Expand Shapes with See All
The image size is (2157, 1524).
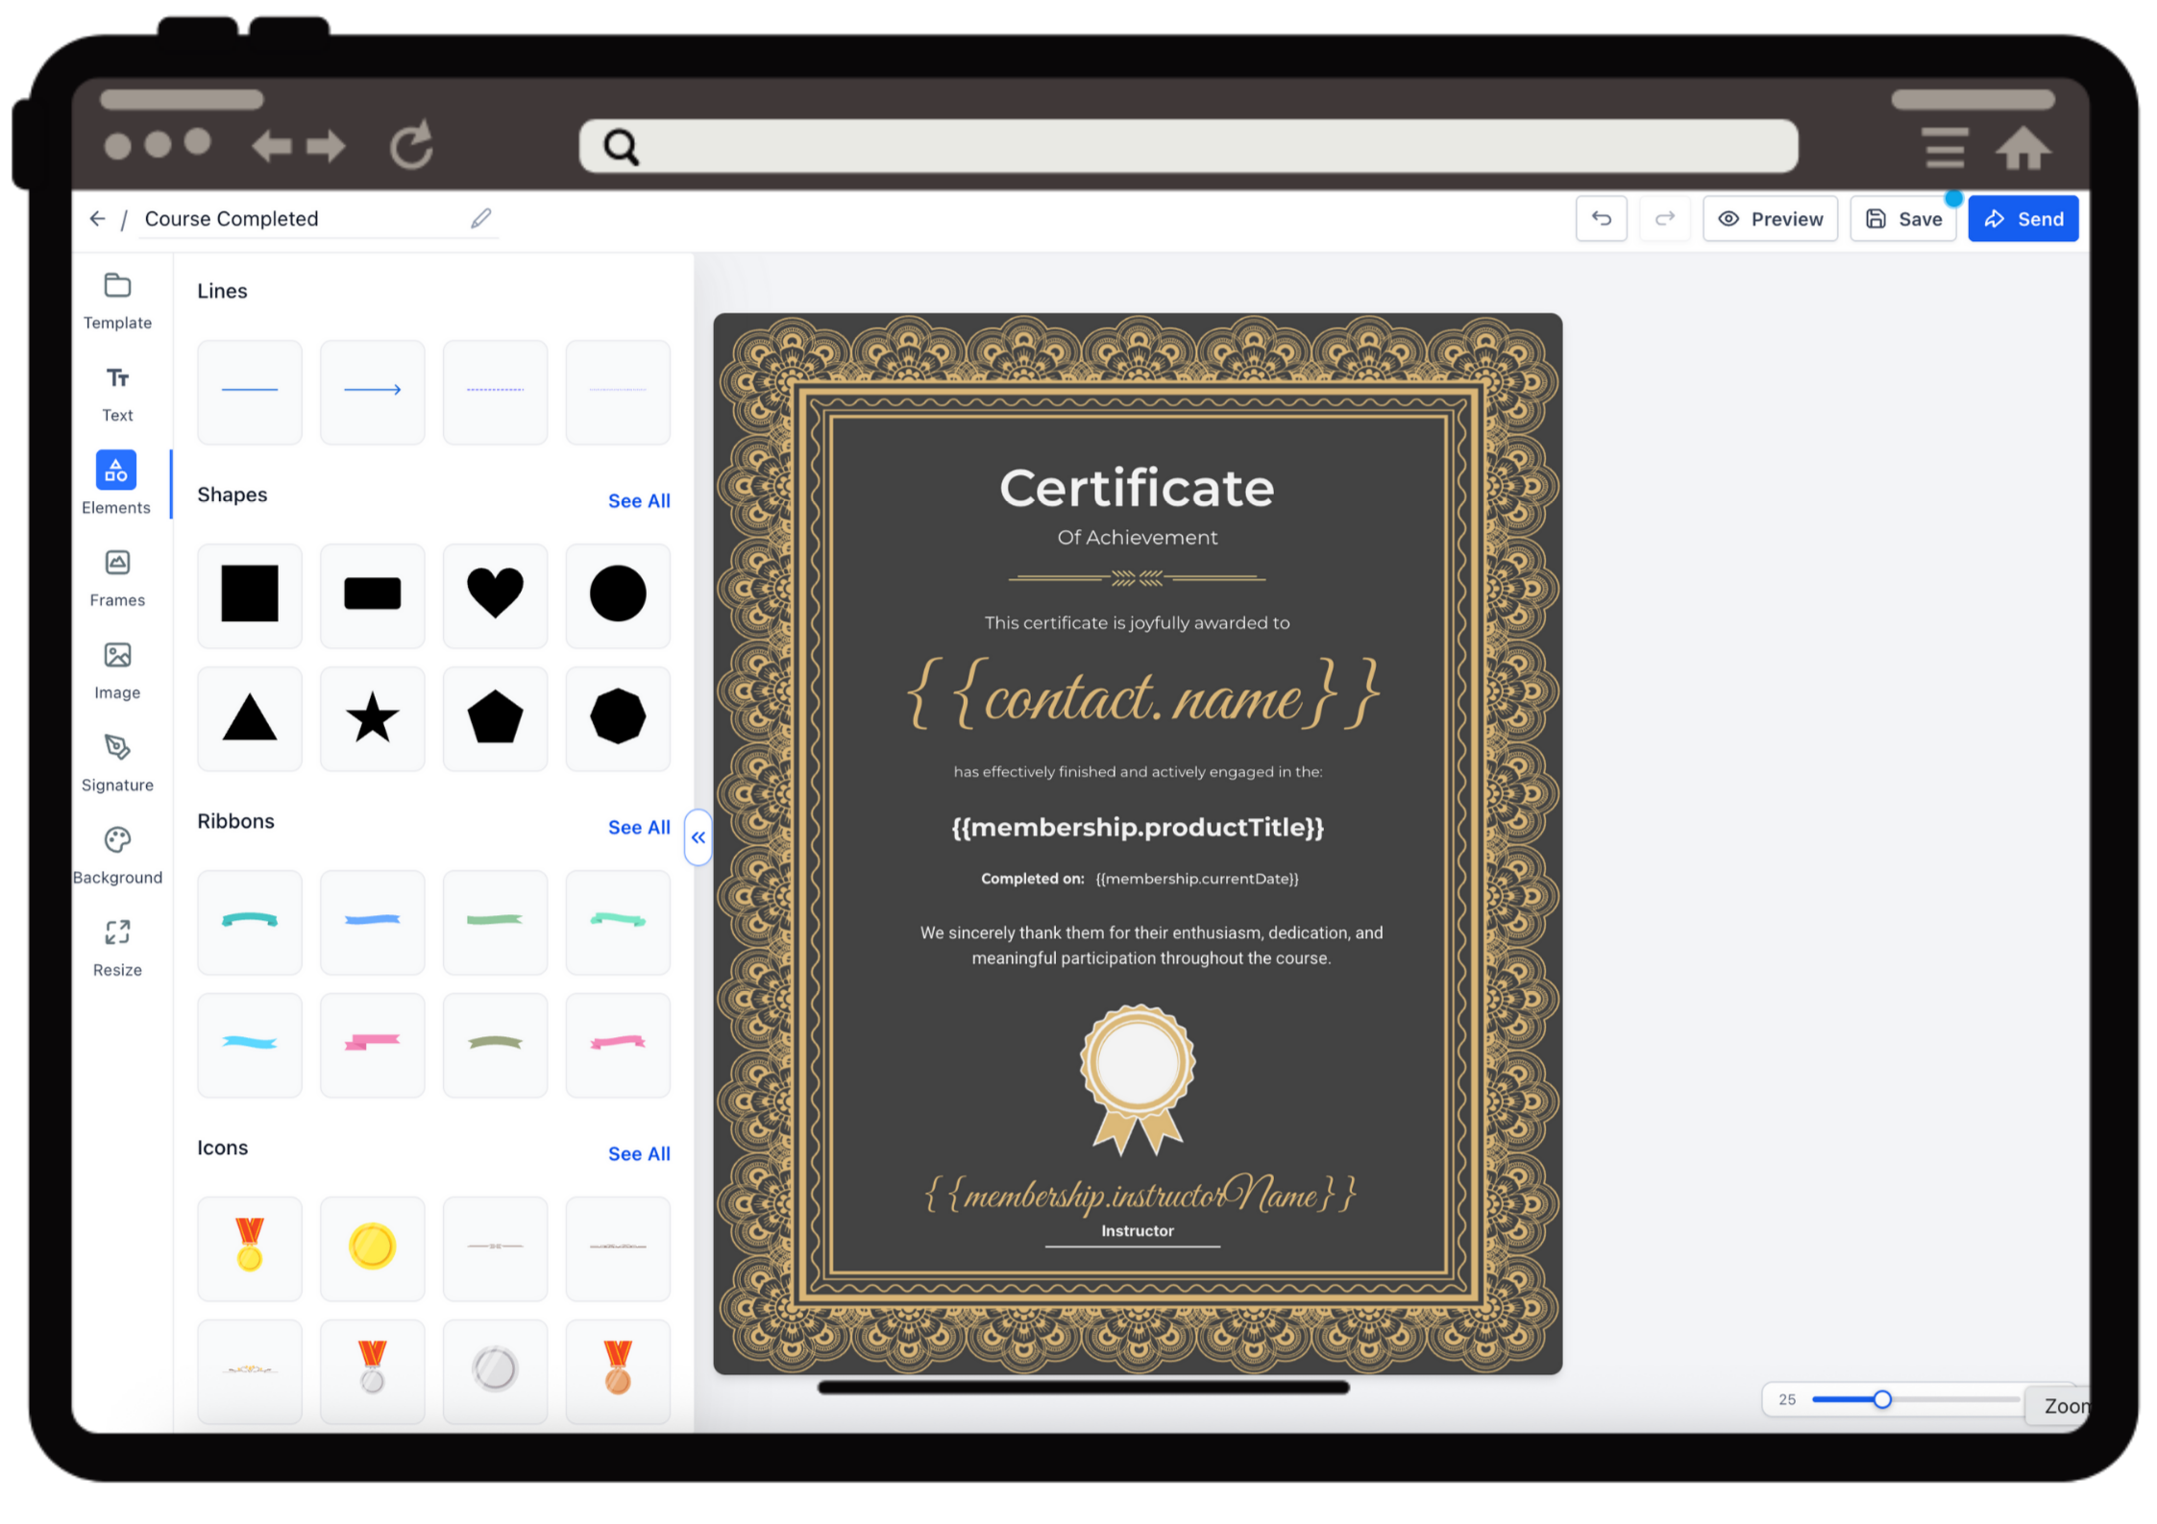(639, 500)
